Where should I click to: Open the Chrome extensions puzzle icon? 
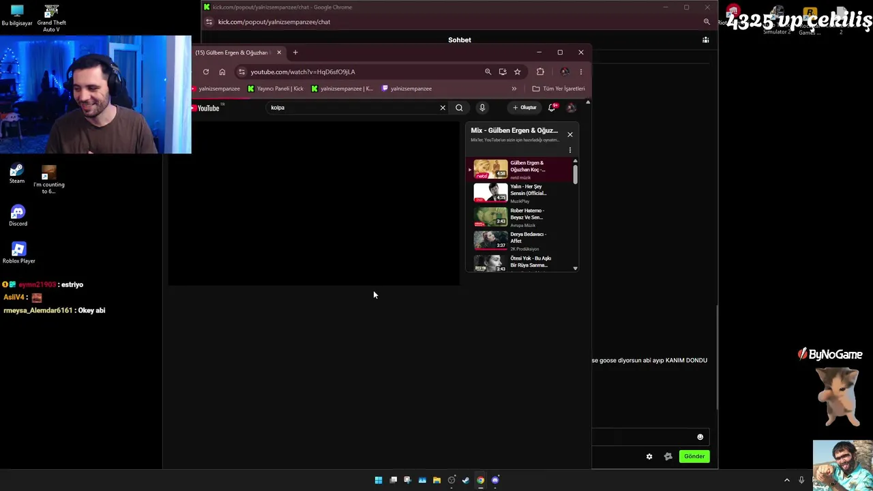540,72
